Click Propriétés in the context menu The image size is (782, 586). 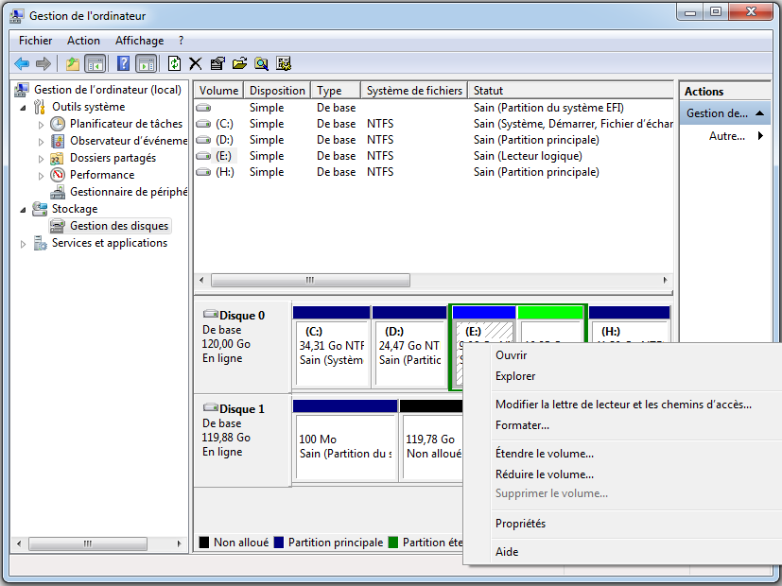[520, 524]
